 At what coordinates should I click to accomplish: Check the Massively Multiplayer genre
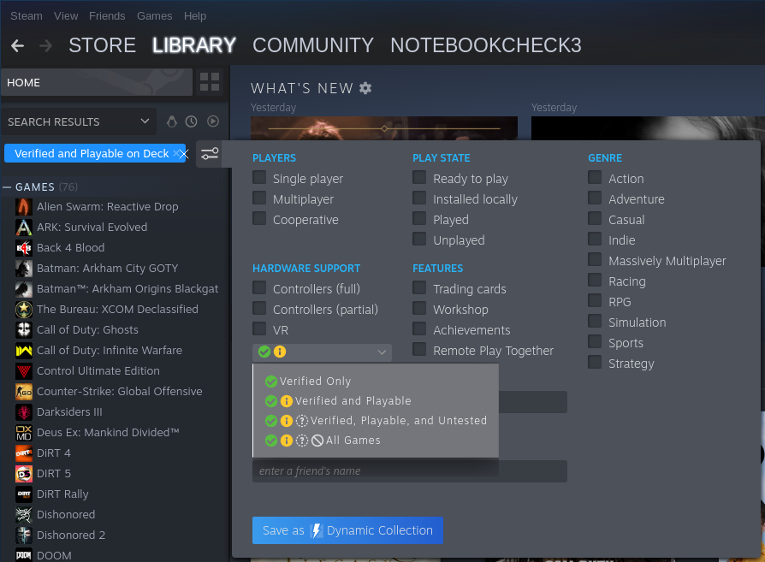point(595,259)
